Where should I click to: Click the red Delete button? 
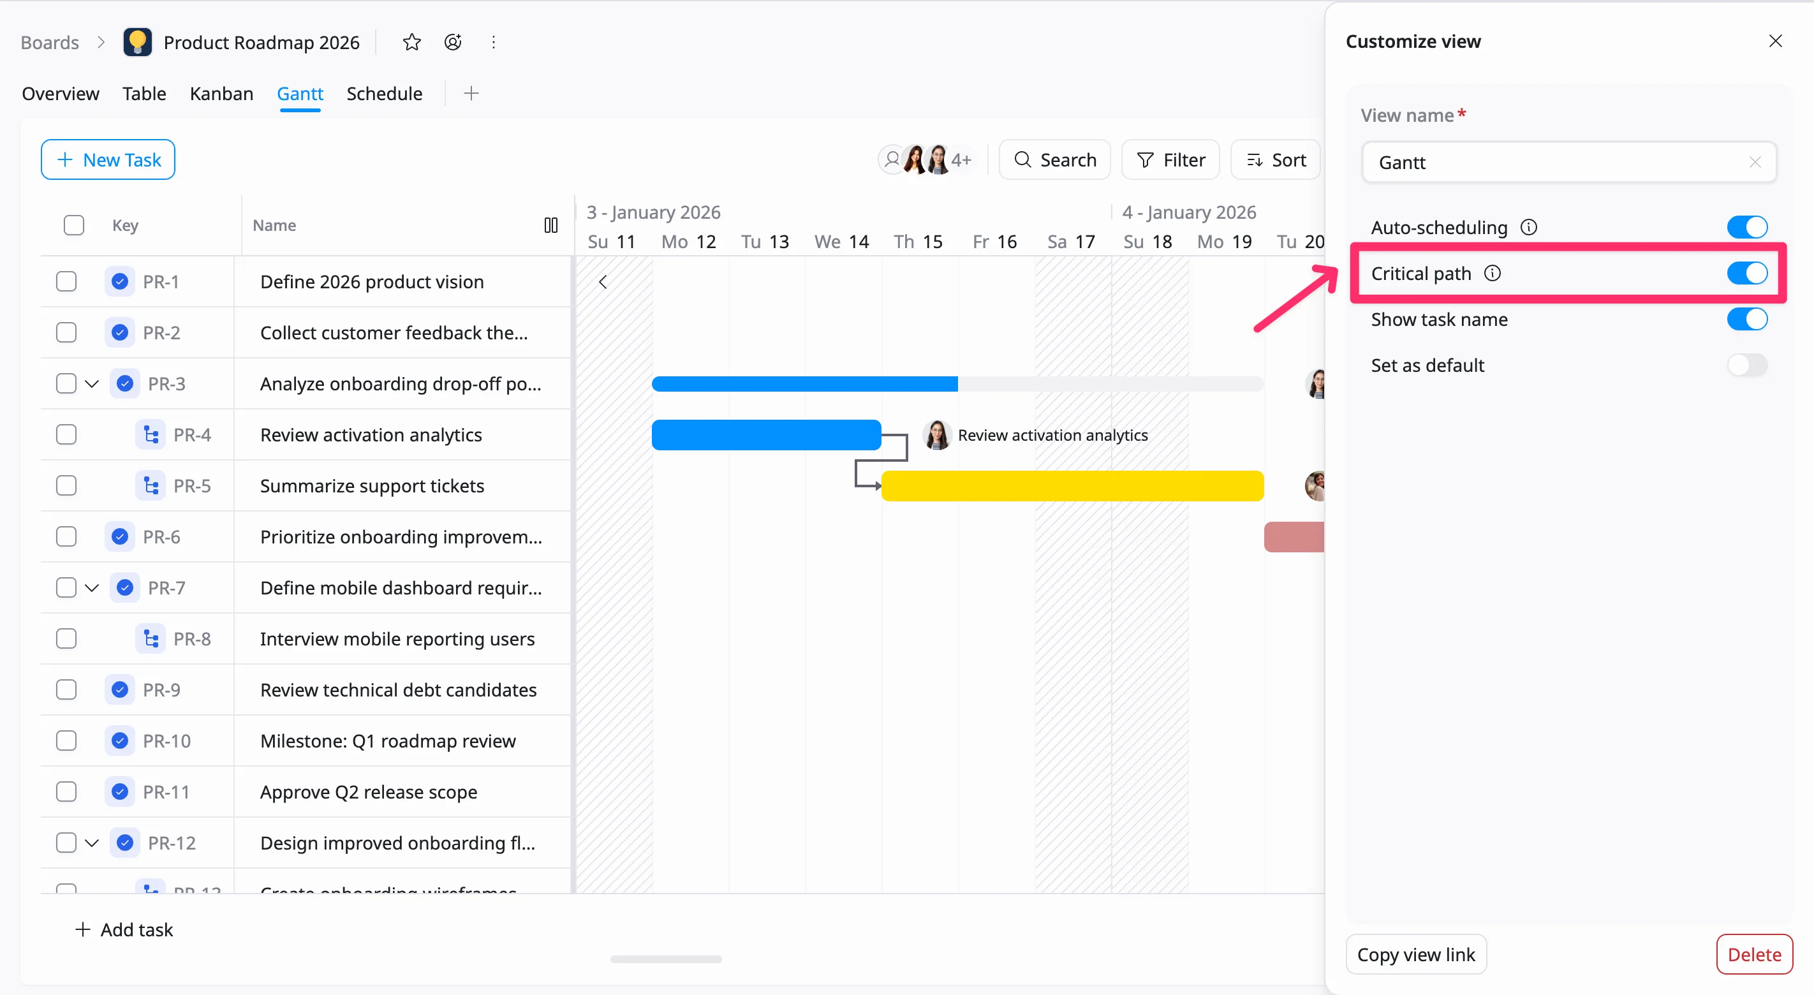[x=1754, y=955]
